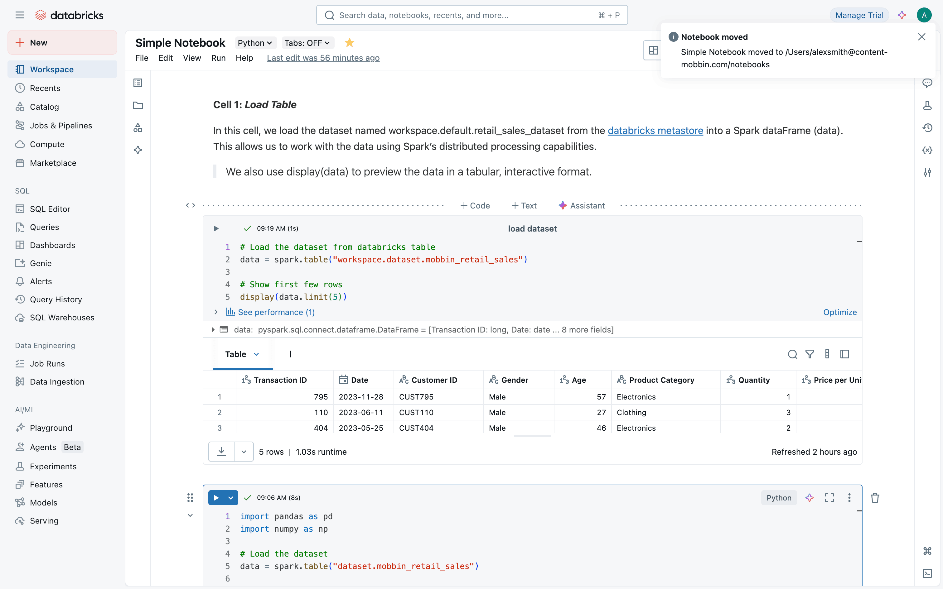Open the table of contents icon
This screenshot has height=589, width=943.
click(138, 83)
